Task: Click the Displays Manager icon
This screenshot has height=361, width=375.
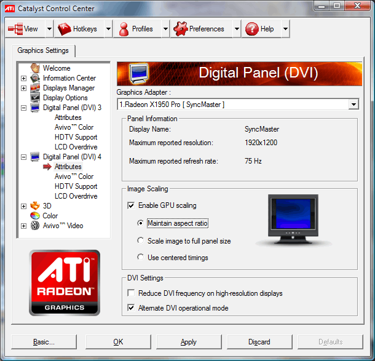Action: (x=35, y=88)
